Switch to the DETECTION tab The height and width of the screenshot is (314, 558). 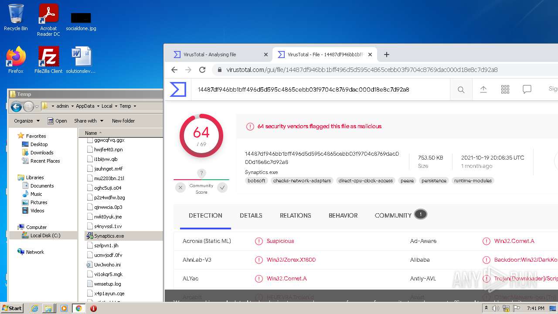coord(205,215)
